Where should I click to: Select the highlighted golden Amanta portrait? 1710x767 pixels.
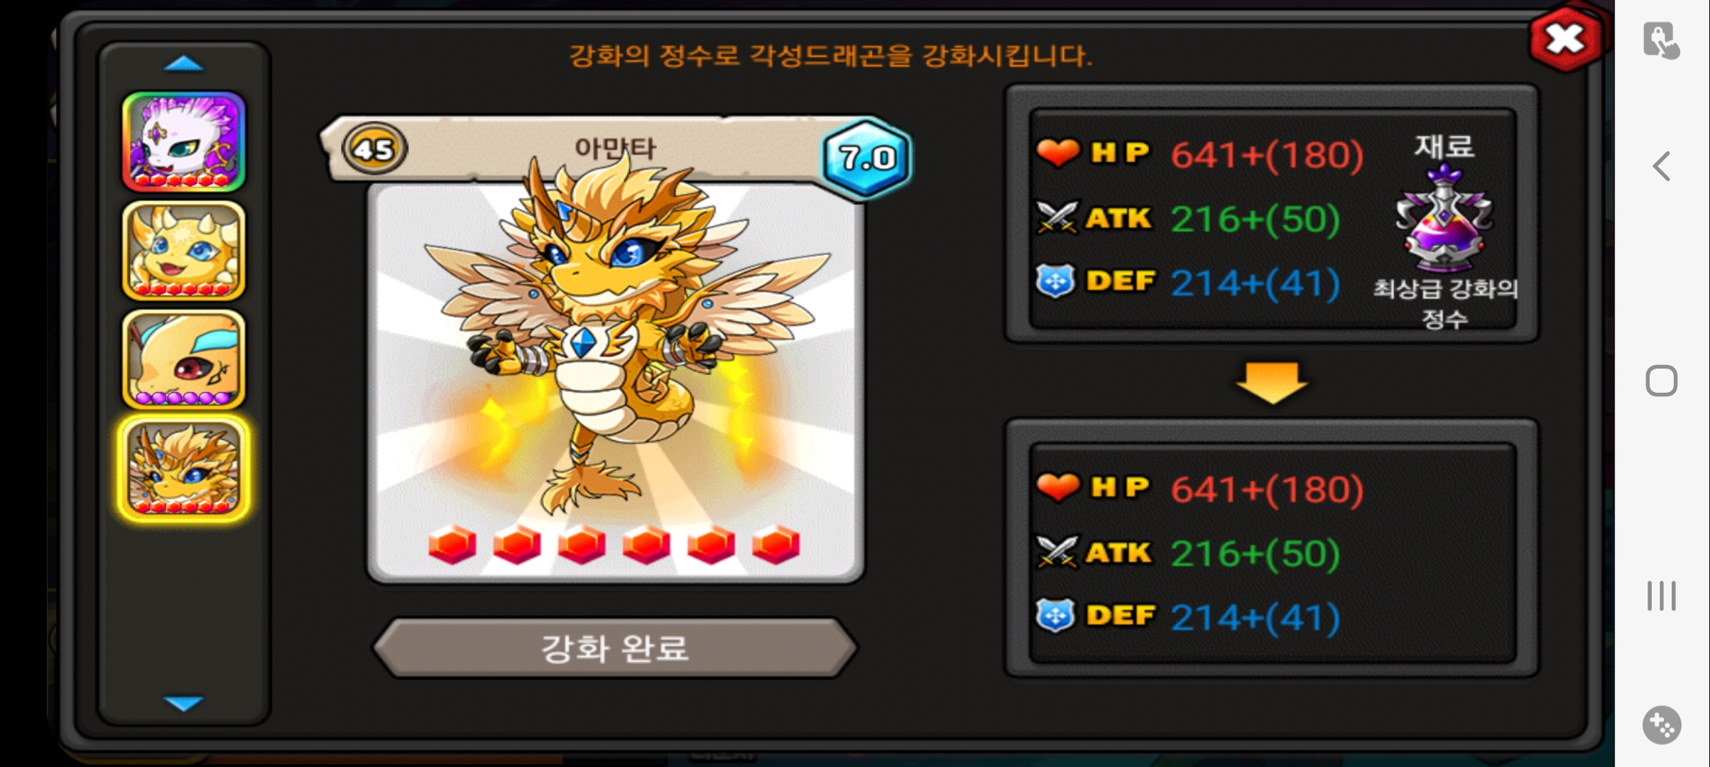tap(184, 468)
